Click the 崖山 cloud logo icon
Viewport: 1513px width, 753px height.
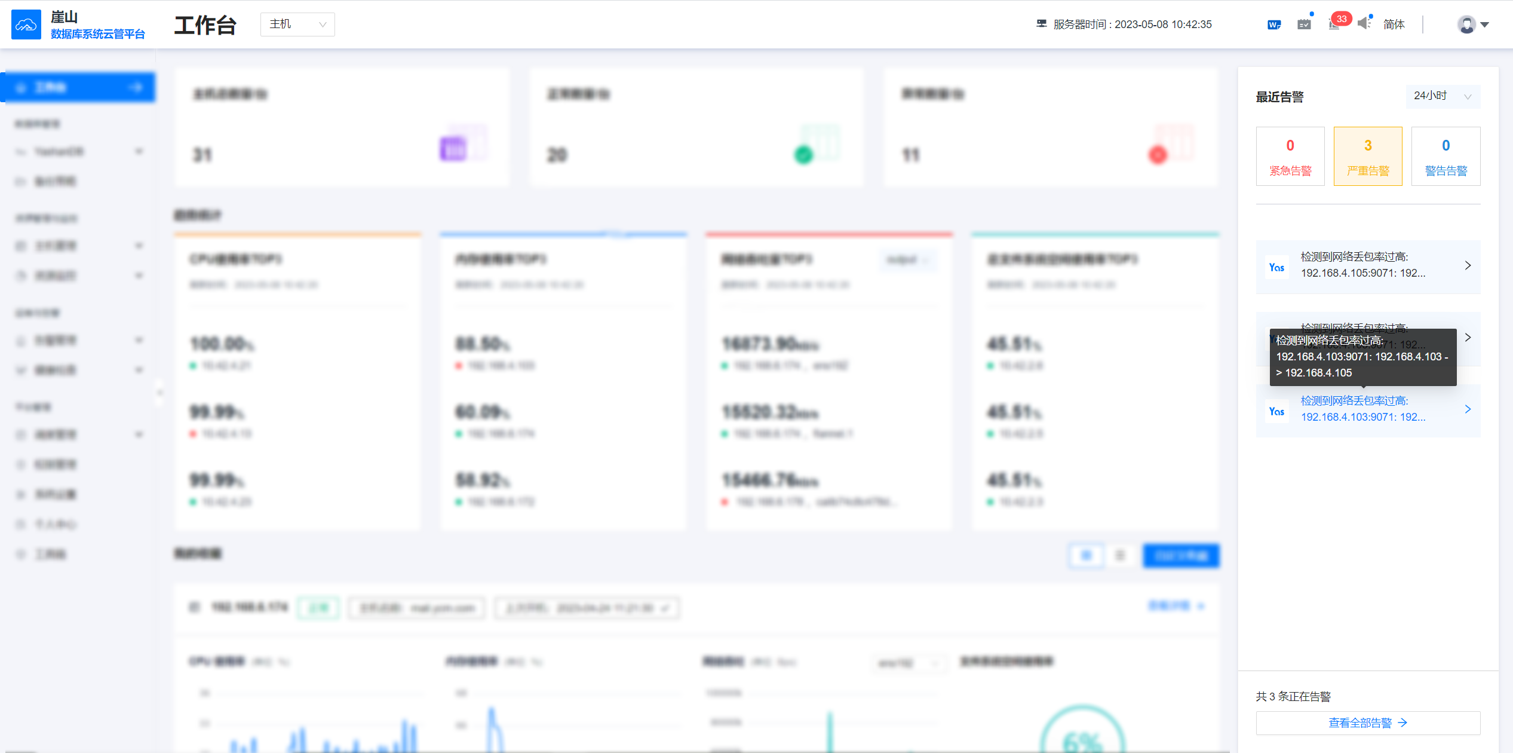[x=26, y=25]
